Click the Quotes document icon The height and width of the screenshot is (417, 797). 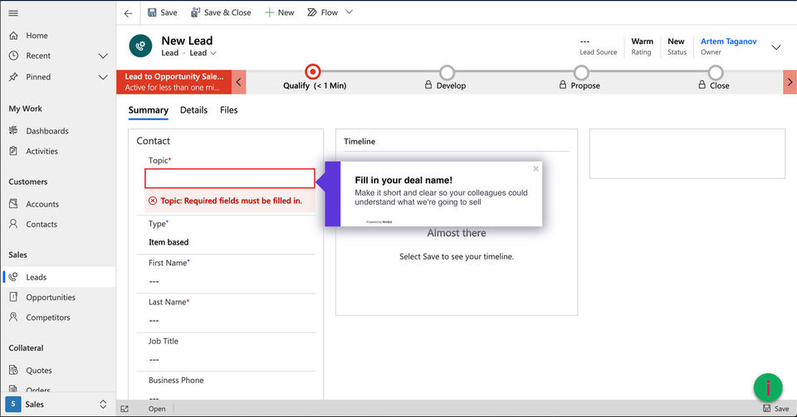(x=14, y=370)
